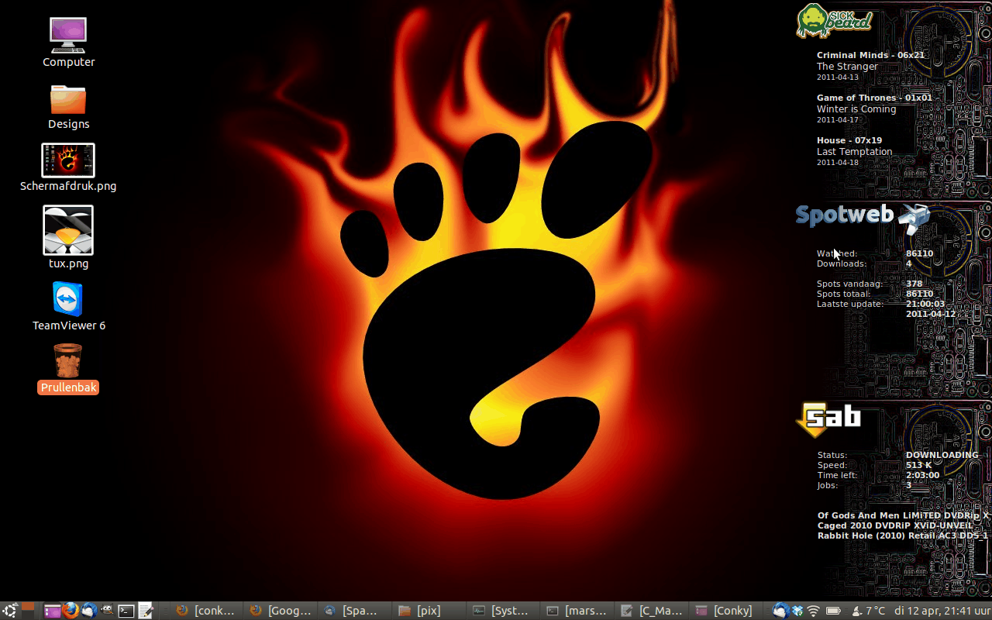Click the battery status indicator
This screenshot has height=620, width=992.
[x=834, y=611]
